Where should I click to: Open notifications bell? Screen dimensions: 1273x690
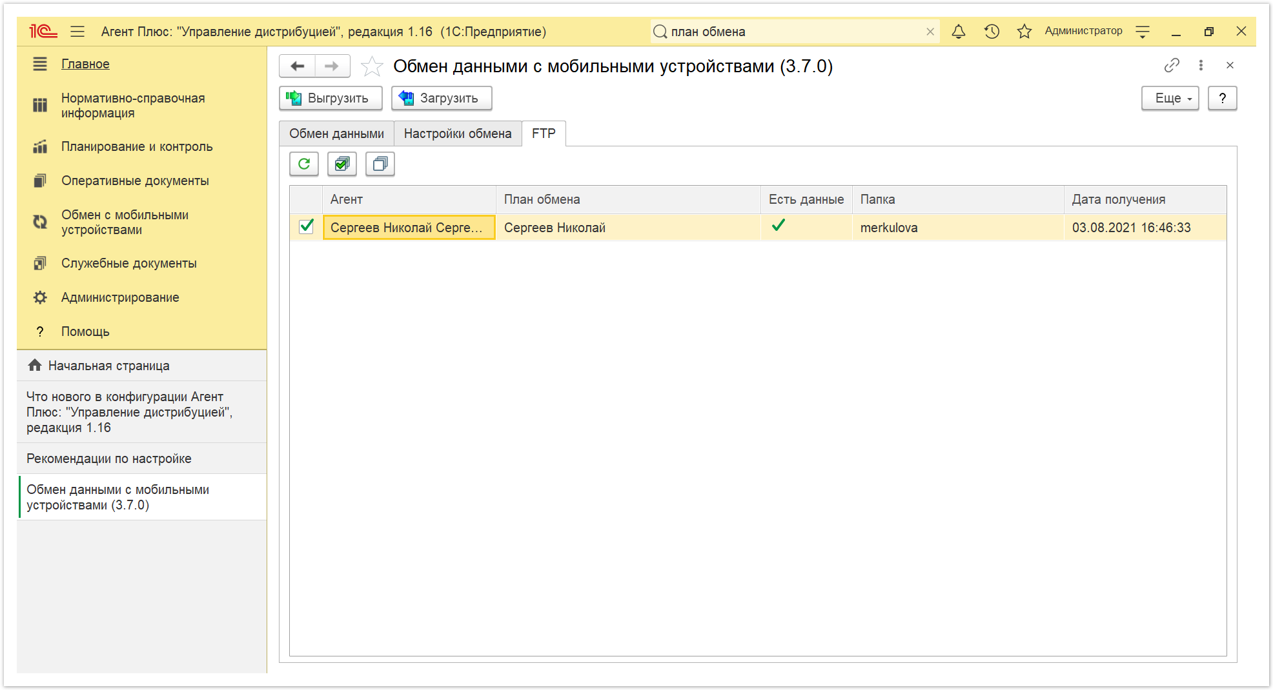point(959,31)
